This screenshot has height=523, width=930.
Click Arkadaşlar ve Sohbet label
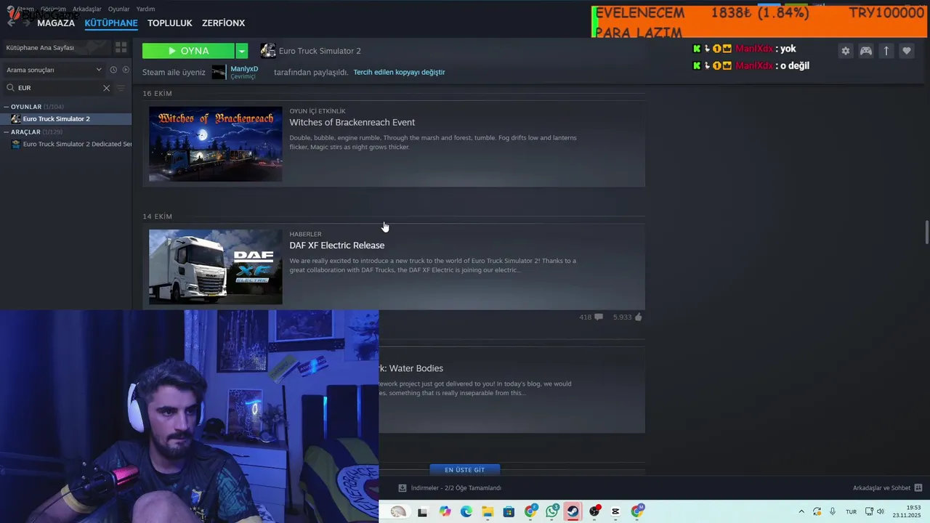tap(881, 488)
